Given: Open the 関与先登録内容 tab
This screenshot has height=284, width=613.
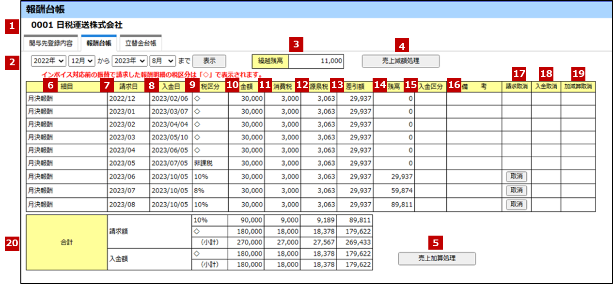Looking at the screenshot, I should pyautogui.click(x=51, y=43).
